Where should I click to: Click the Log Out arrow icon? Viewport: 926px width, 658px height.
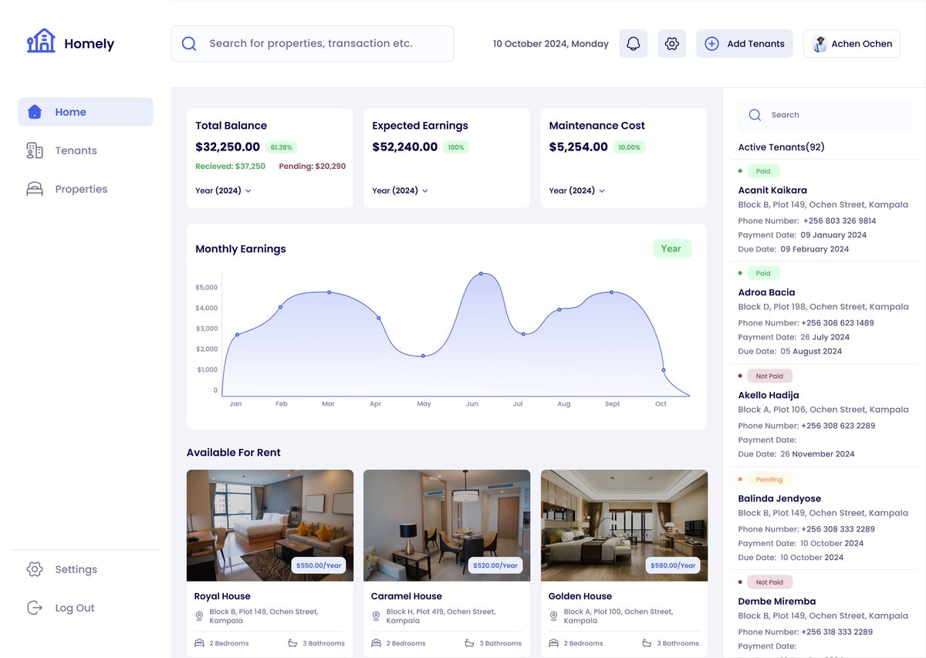(x=35, y=608)
